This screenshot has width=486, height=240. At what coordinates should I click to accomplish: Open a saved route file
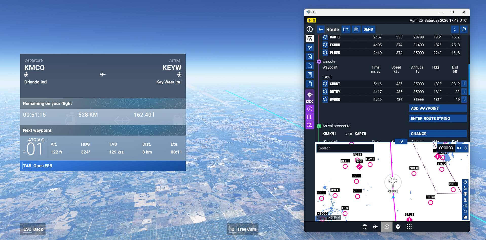[x=346, y=29]
